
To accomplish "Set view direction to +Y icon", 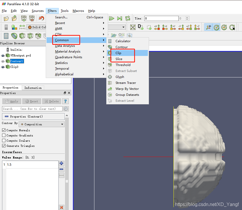I will pos(173,27).
